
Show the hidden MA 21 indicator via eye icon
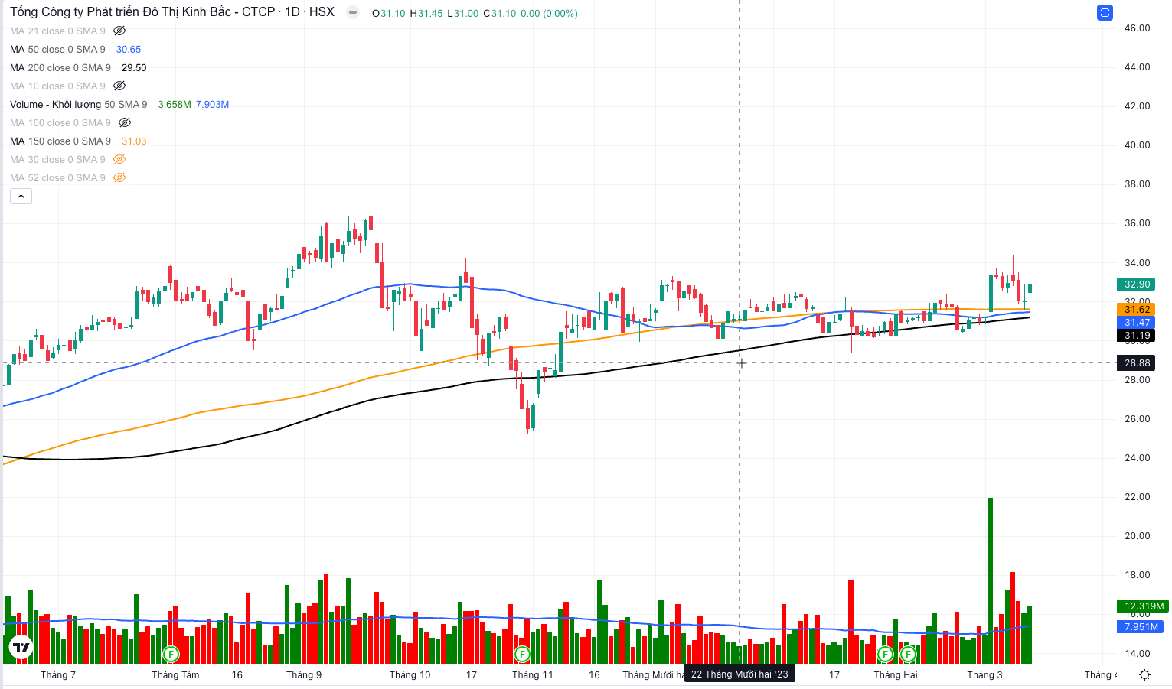click(x=119, y=31)
